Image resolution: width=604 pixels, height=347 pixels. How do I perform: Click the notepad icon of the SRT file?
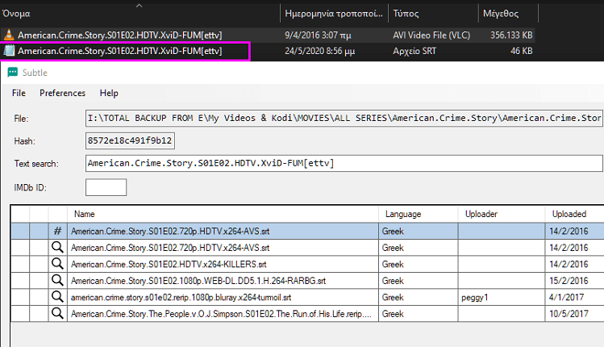pos(9,51)
